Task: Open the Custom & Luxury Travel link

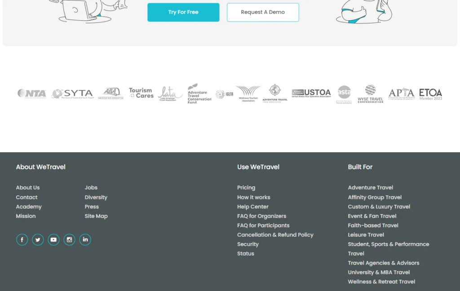Action: (x=379, y=207)
